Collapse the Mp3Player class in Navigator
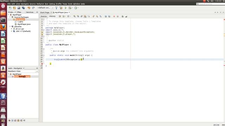Screen dimensions: 225x126 [8, 74]
